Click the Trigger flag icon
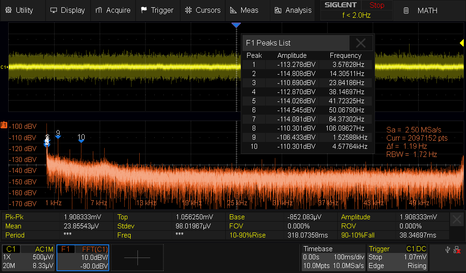Viewport: 466px width, 273px height. coord(144,10)
